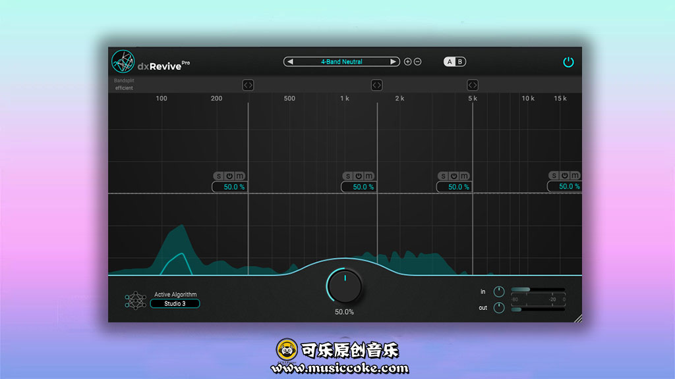Bypass the second band power icon
Viewport: 675px width, 379px height.
(x=359, y=176)
